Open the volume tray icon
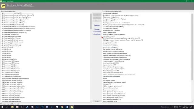 click(x=177, y=107)
